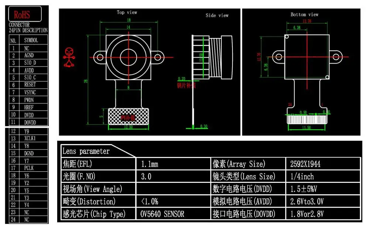The height and width of the screenshot is (229, 369).
Task: Click the "Lens parameter" table title
Action: click(x=86, y=151)
